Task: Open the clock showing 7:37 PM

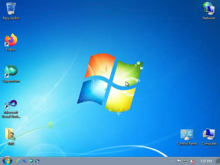Action: [206, 161]
